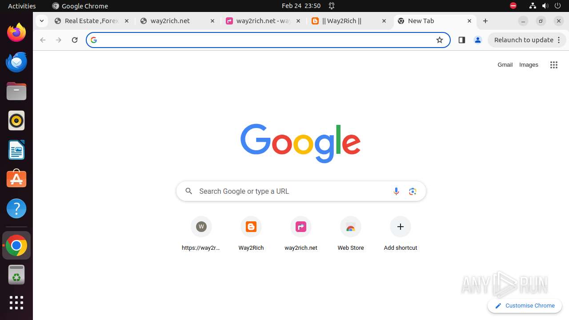Click the Customise Chrome button
This screenshot has height=320, width=569.
[x=525, y=306]
